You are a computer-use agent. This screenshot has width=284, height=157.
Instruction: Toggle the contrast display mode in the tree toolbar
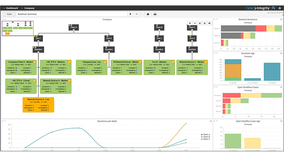coord(209,23)
